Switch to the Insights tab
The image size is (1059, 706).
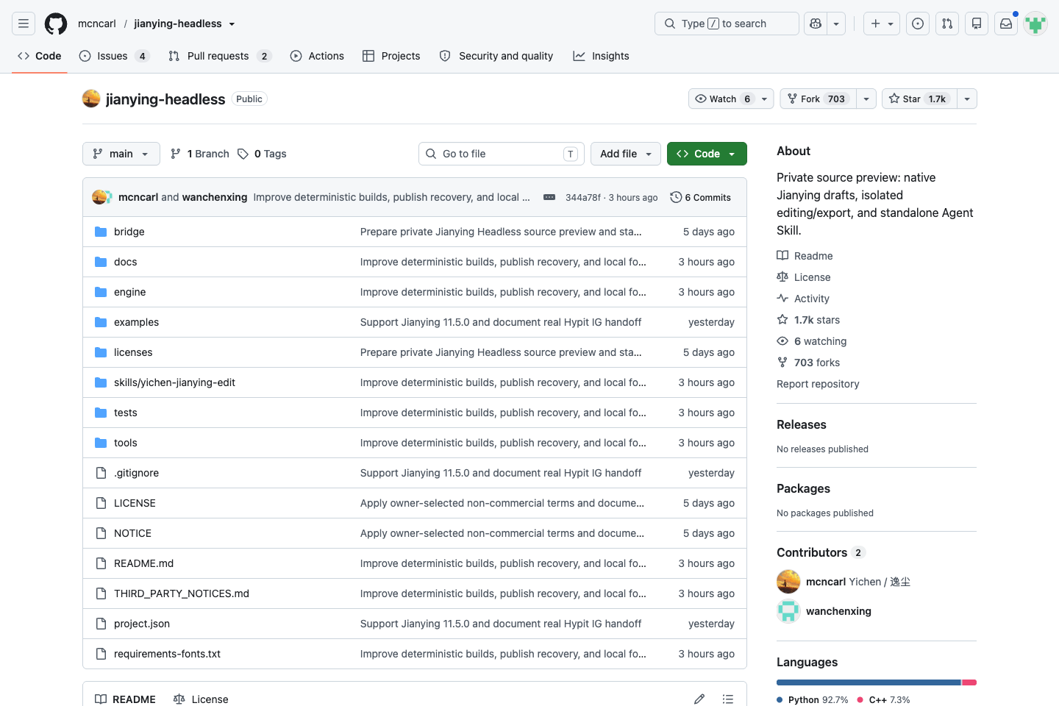coord(602,56)
